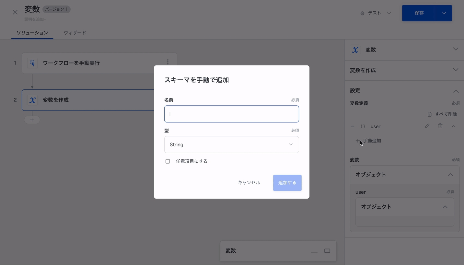Click the trash icon beside user variable
The width and height of the screenshot is (464, 265).
click(x=440, y=126)
